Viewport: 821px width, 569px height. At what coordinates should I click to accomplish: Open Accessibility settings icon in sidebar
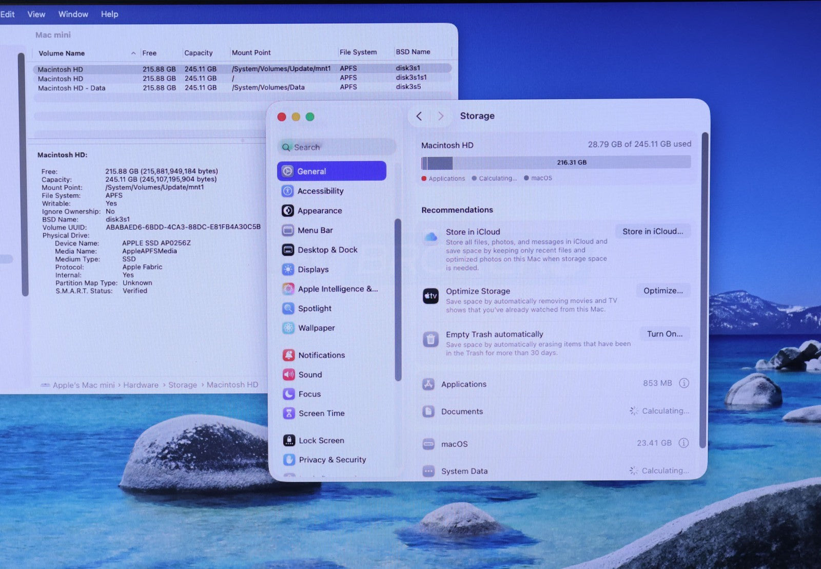(x=287, y=191)
